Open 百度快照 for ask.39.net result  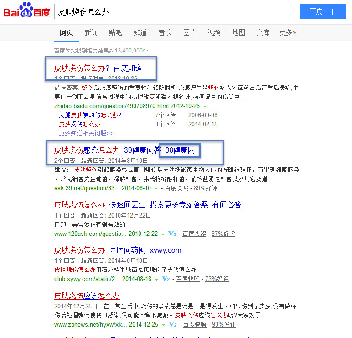tap(176, 188)
